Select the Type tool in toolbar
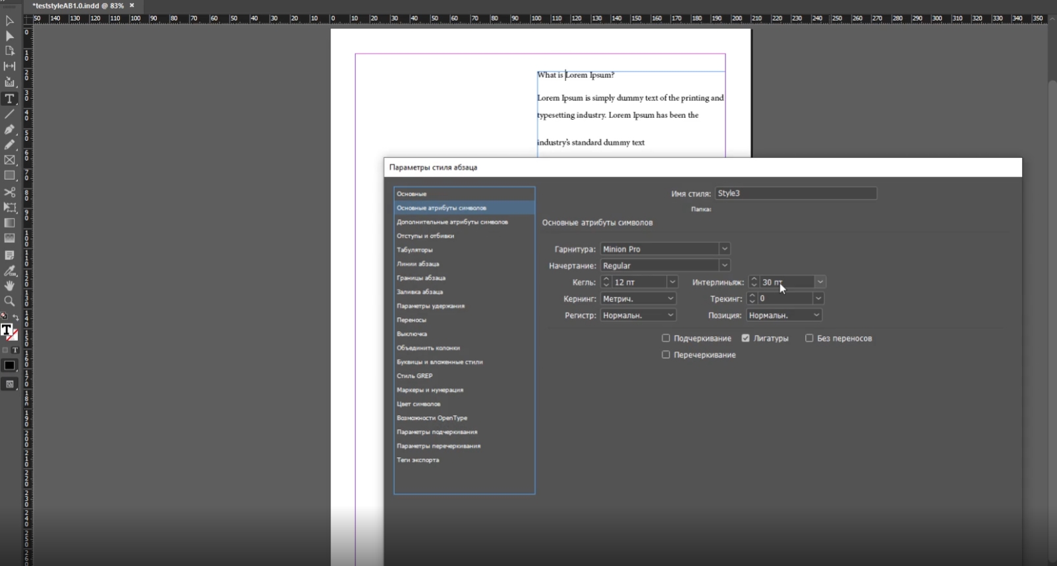 (x=9, y=99)
